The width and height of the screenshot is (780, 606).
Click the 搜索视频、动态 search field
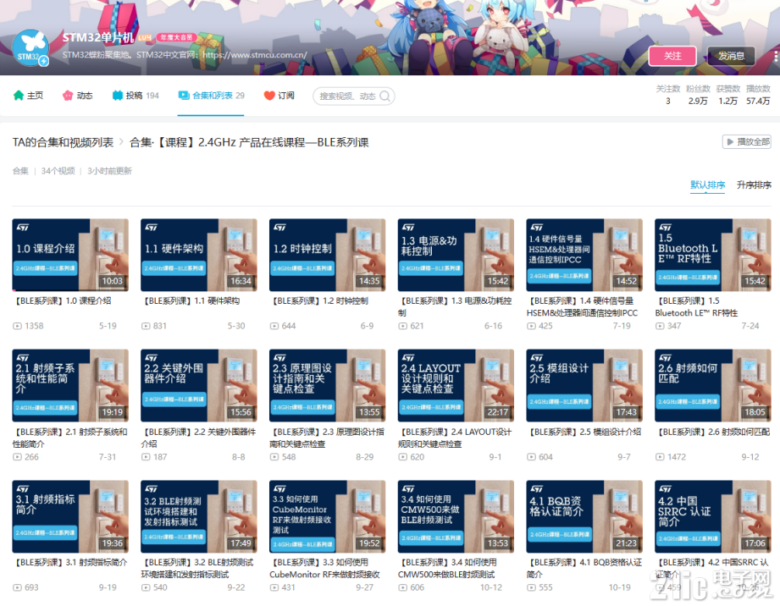354,96
